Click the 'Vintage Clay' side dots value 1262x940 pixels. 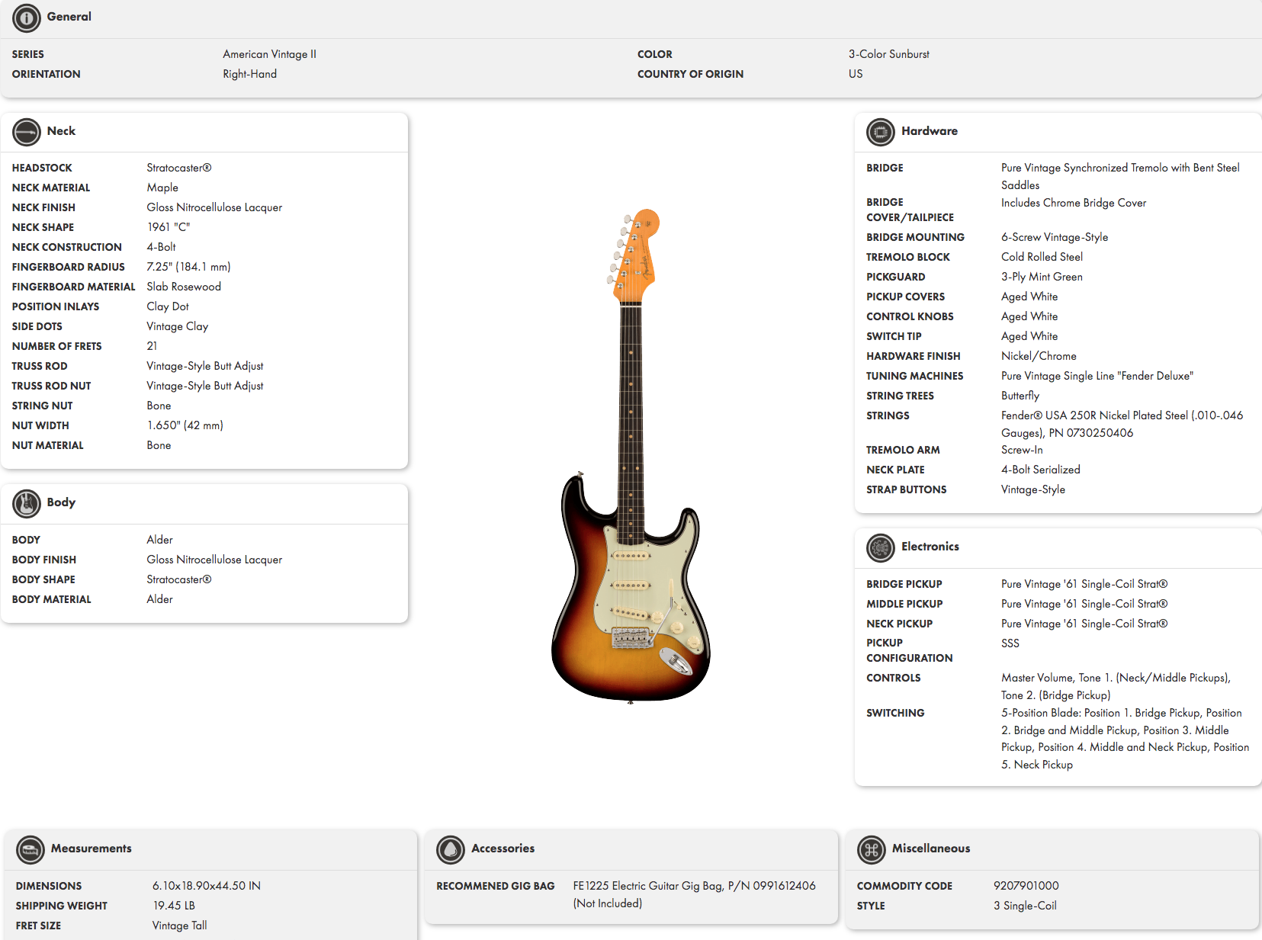(x=177, y=326)
